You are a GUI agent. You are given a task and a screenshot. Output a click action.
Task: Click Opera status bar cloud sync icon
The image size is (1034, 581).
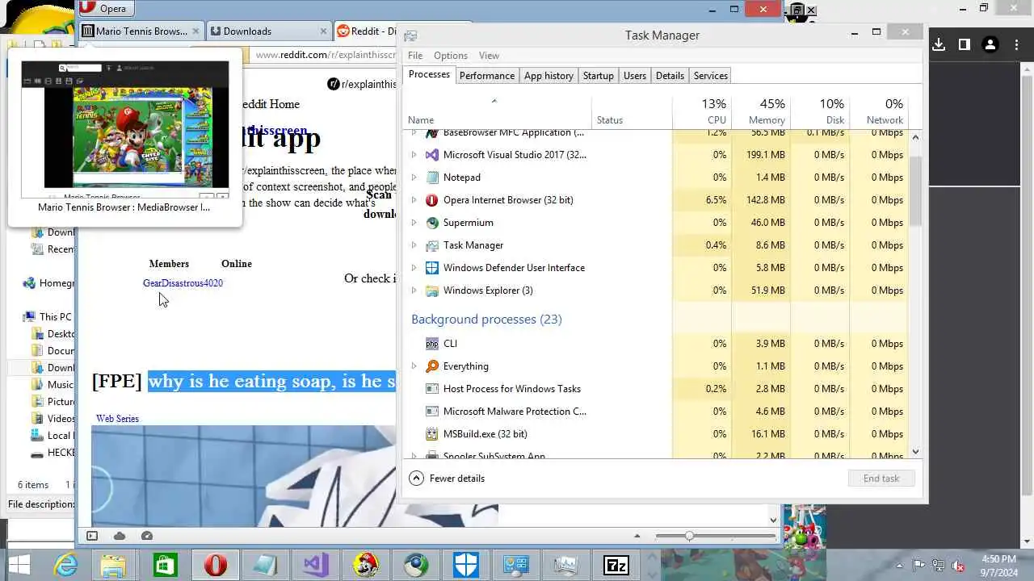[120, 536]
